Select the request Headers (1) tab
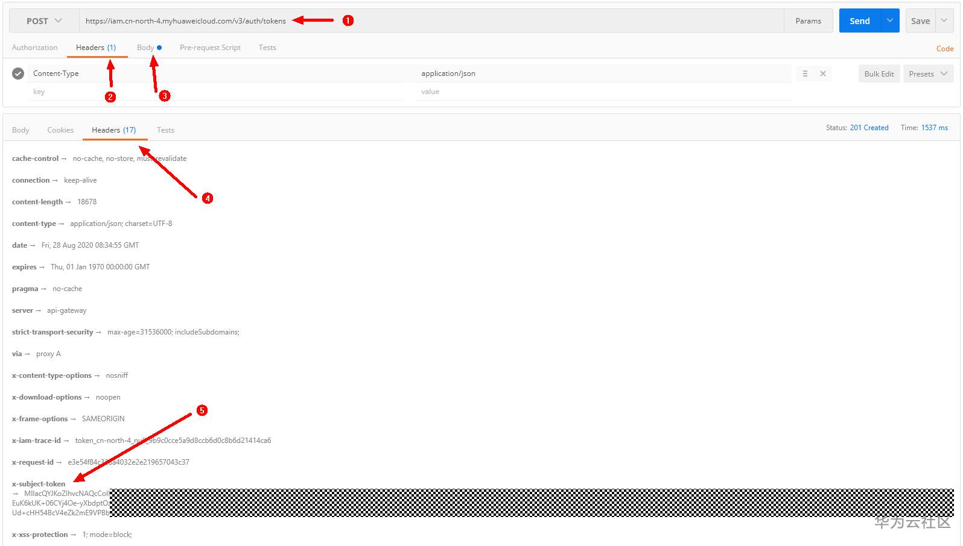The height and width of the screenshot is (546, 963). click(x=96, y=48)
